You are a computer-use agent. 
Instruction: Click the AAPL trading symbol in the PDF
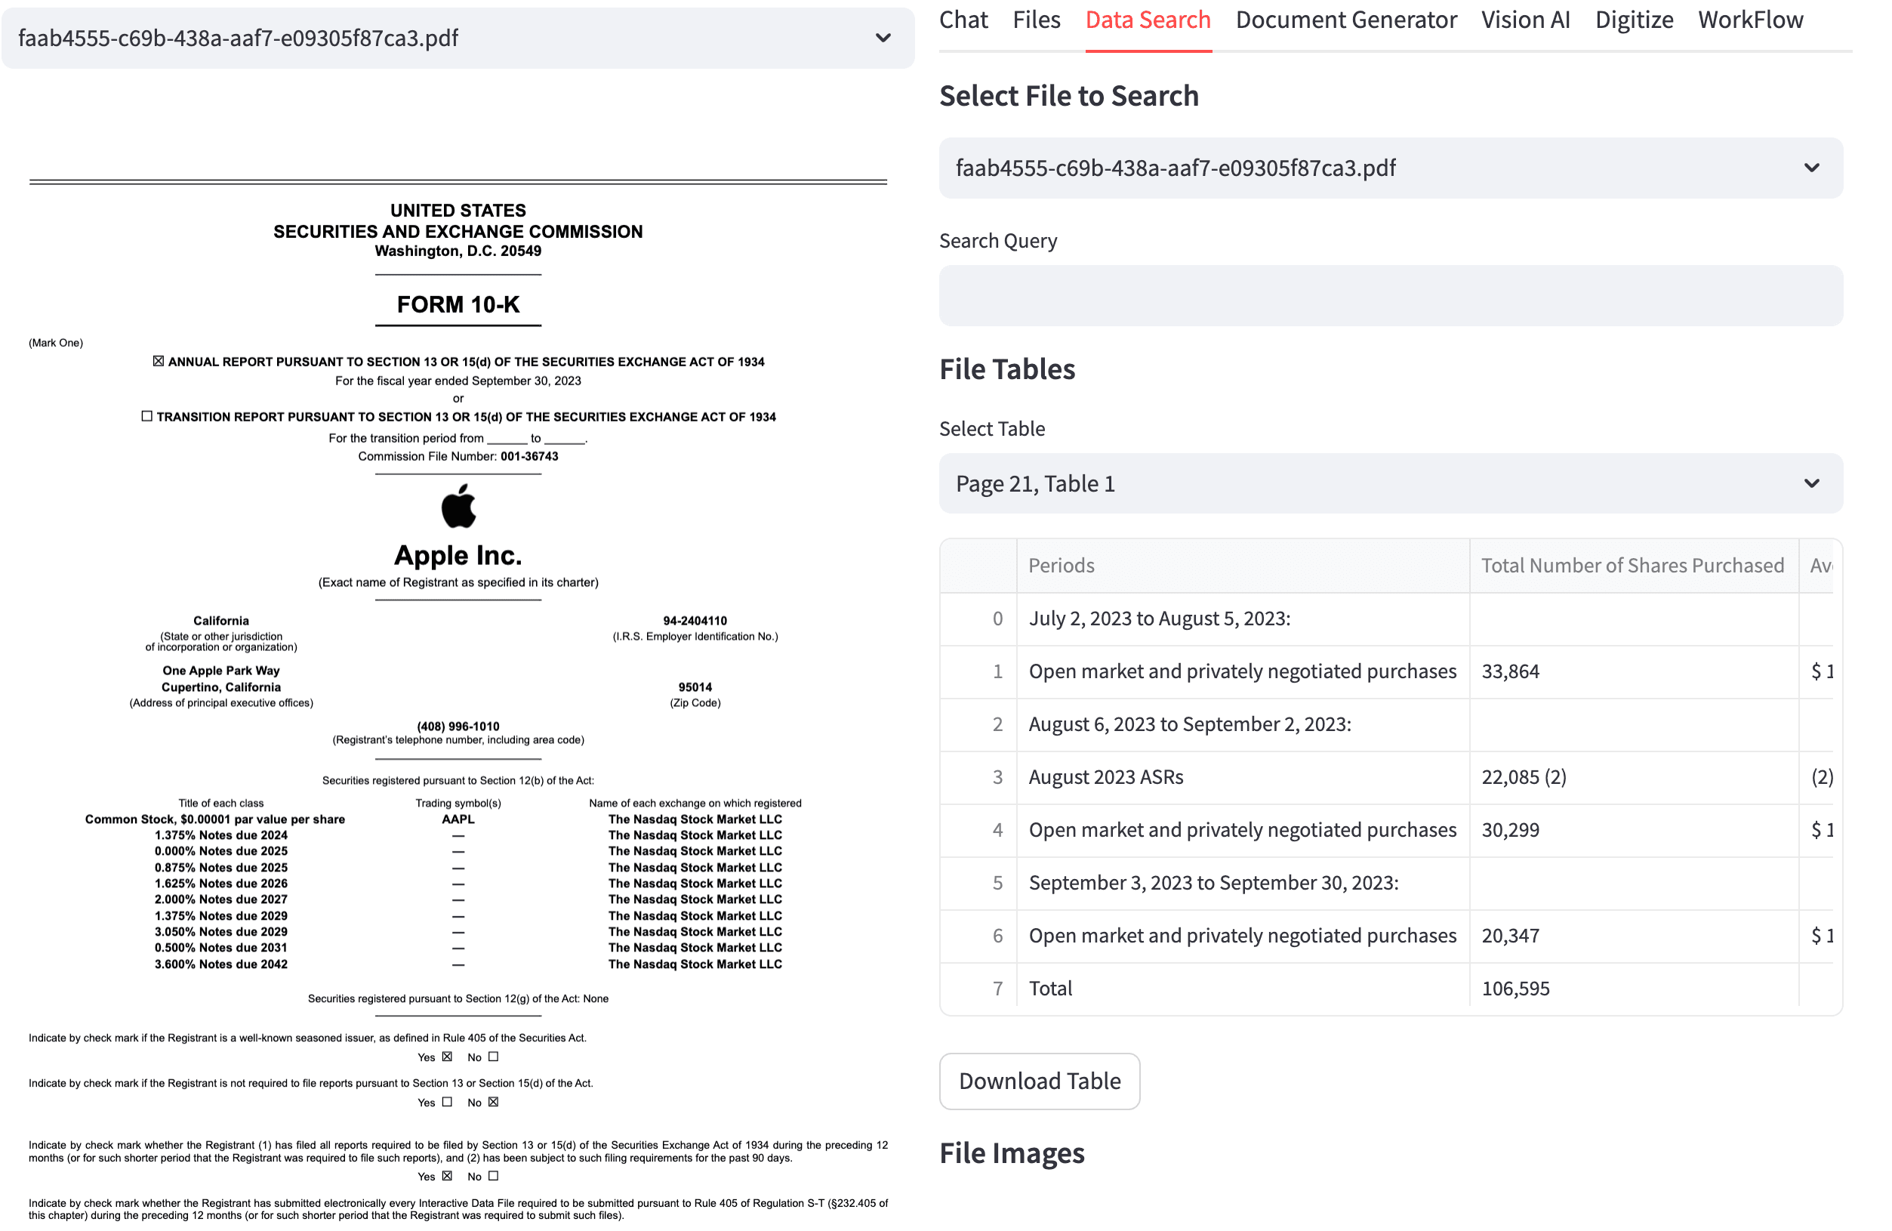click(x=458, y=819)
